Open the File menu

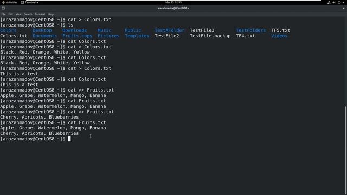3,14
